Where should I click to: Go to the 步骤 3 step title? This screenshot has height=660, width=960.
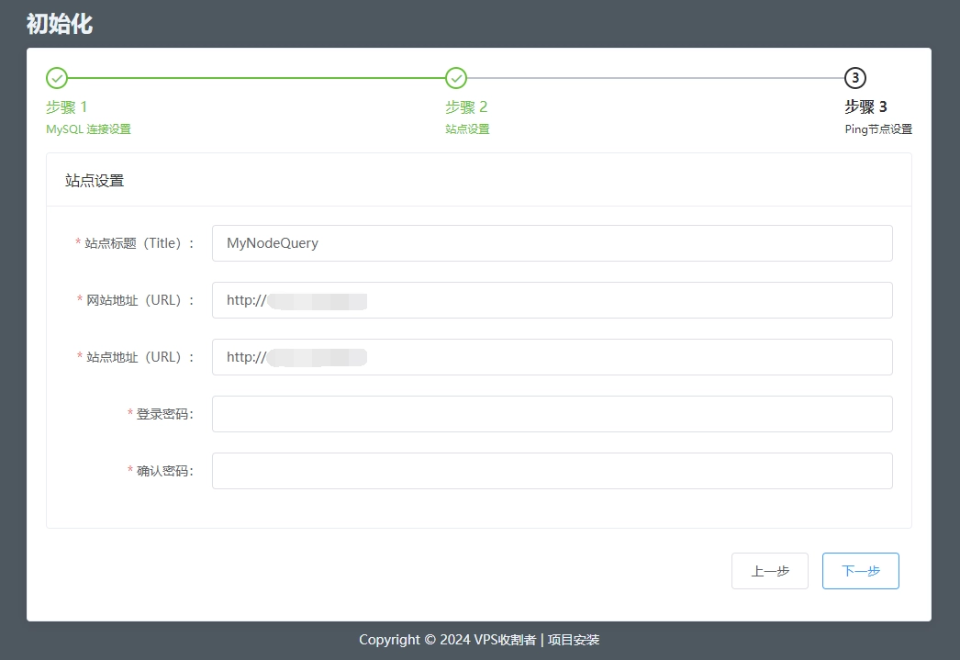[865, 106]
